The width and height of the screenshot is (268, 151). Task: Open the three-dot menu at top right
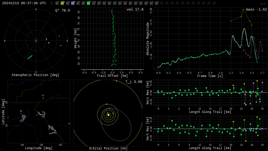coord(263,3)
